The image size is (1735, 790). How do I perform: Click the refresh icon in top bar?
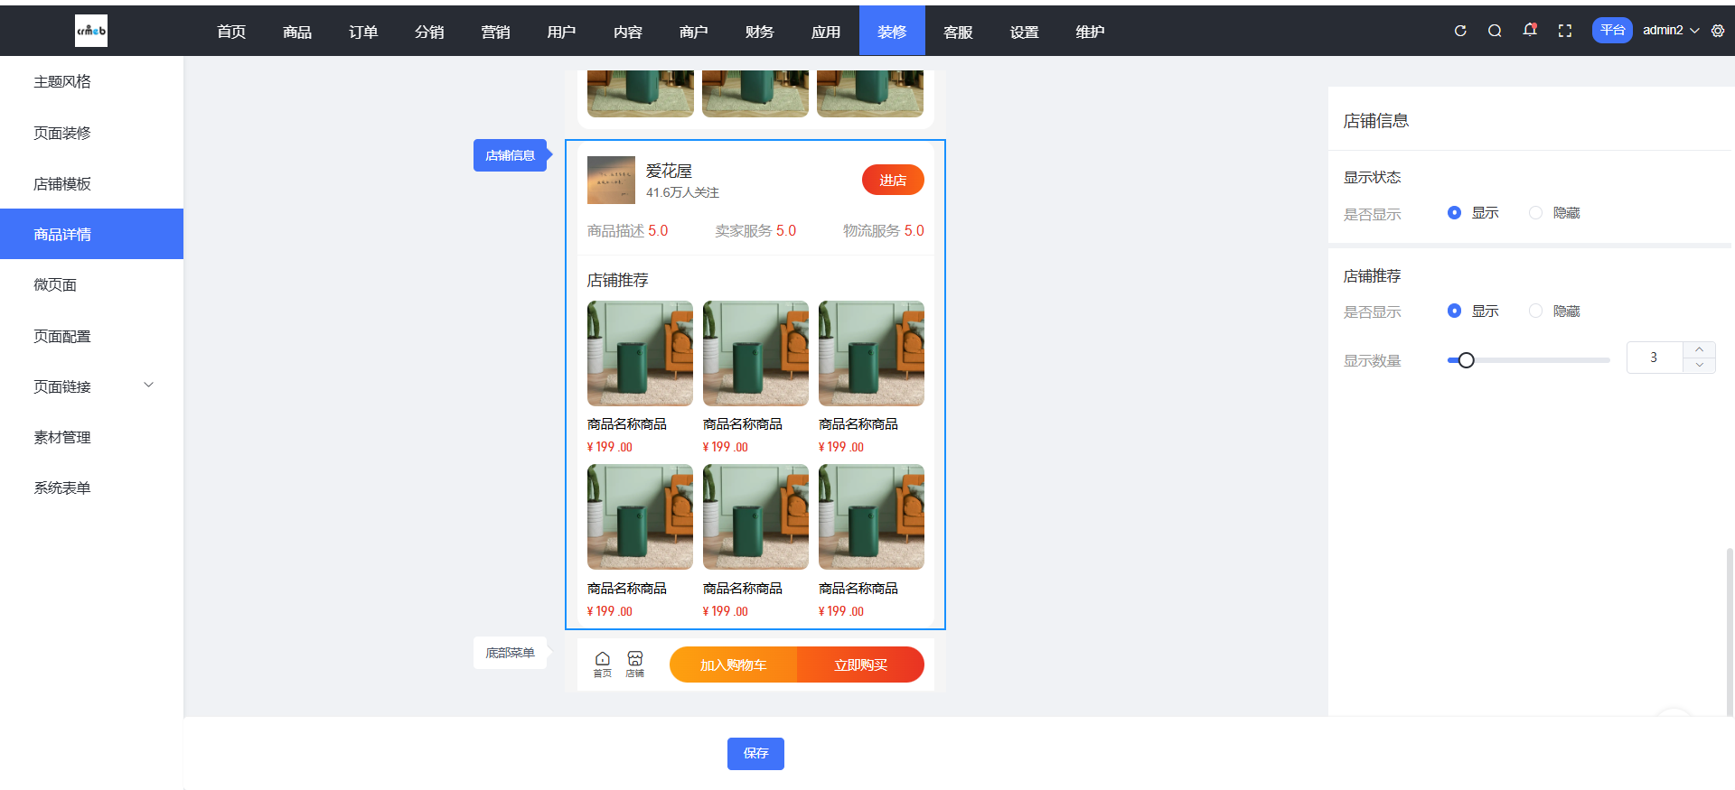pos(1459,31)
